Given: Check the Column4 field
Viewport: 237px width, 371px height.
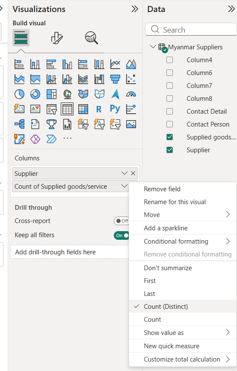Looking at the screenshot, I should pos(169,60).
